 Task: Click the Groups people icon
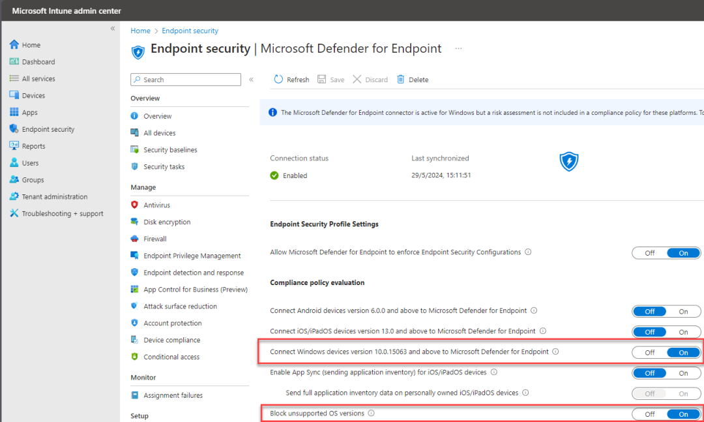point(14,179)
